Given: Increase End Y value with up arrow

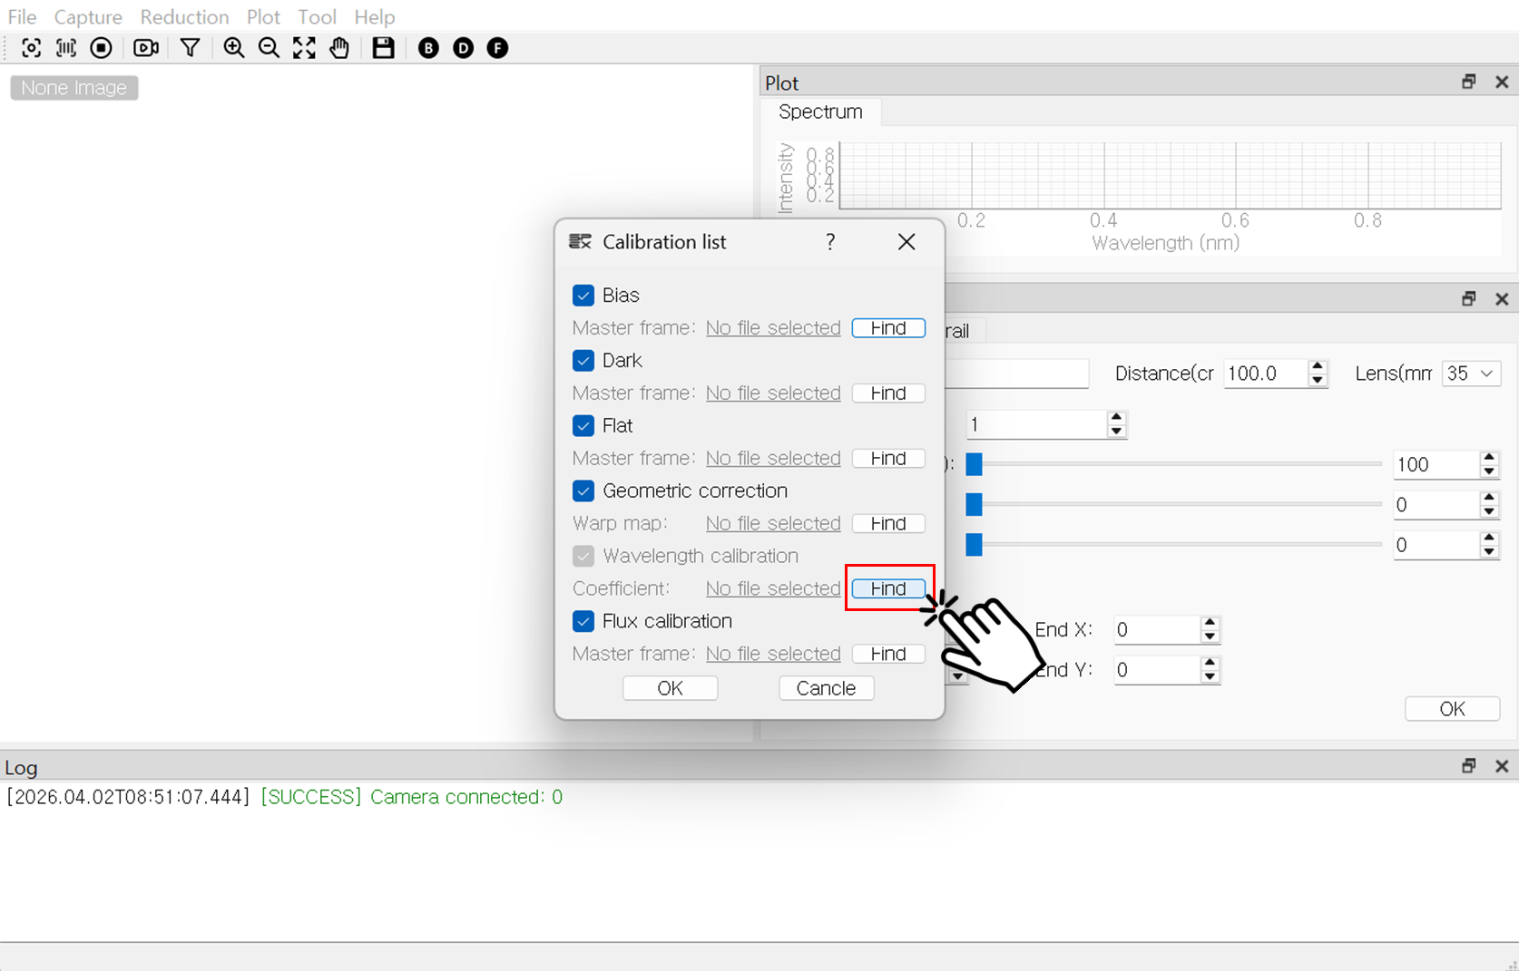Looking at the screenshot, I should click(x=1210, y=663).
